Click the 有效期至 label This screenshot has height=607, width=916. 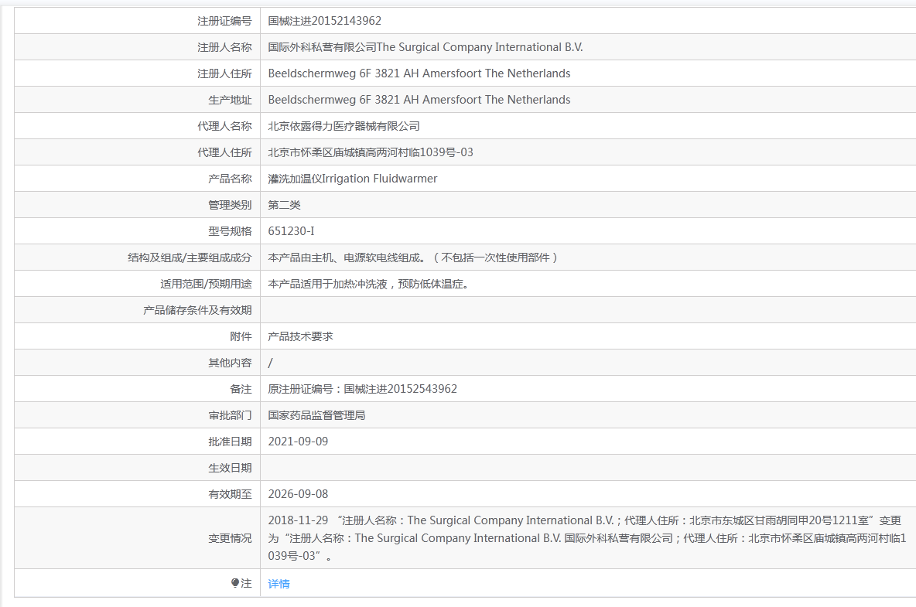click(x=231, y=494)
